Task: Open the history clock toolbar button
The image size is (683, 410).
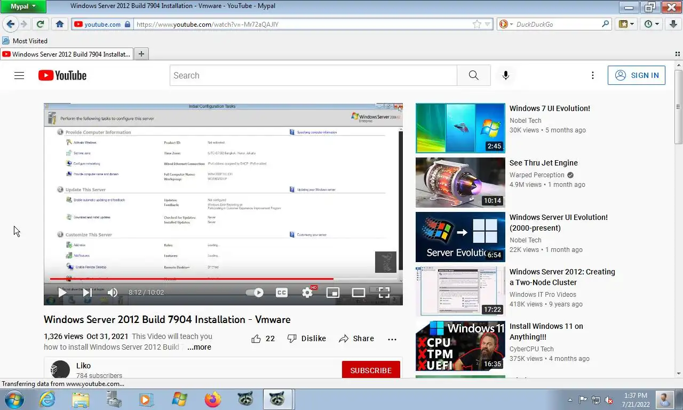Action: pos(651,24)
